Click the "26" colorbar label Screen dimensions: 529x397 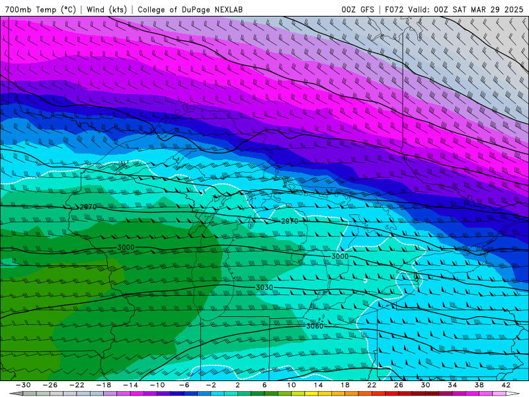[399, 385]
